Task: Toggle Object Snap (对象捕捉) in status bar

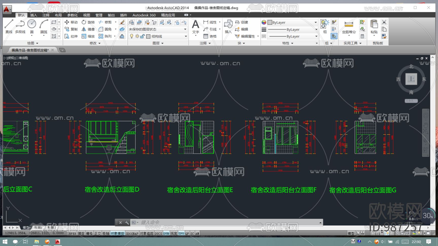Action: [117, 234]
